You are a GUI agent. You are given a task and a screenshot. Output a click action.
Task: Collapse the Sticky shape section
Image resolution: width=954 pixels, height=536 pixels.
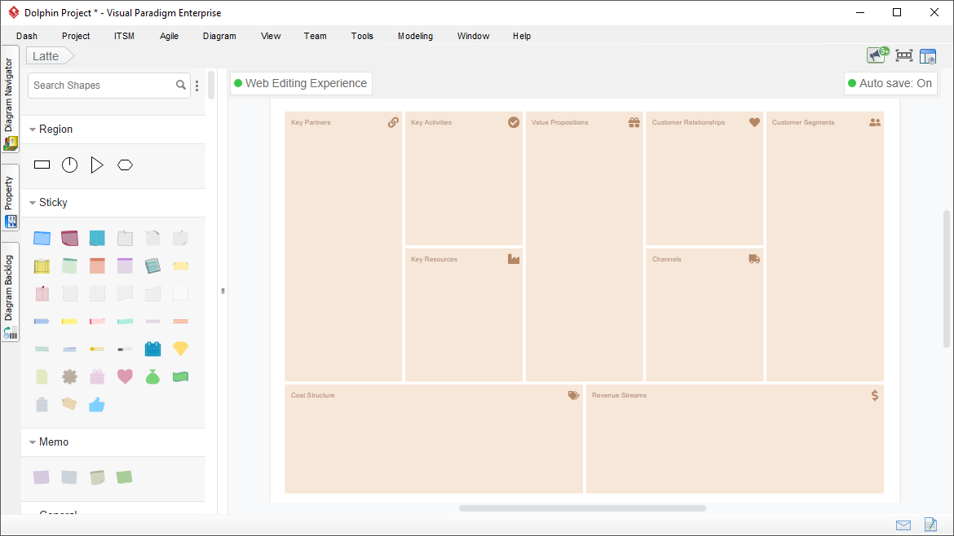33,203
